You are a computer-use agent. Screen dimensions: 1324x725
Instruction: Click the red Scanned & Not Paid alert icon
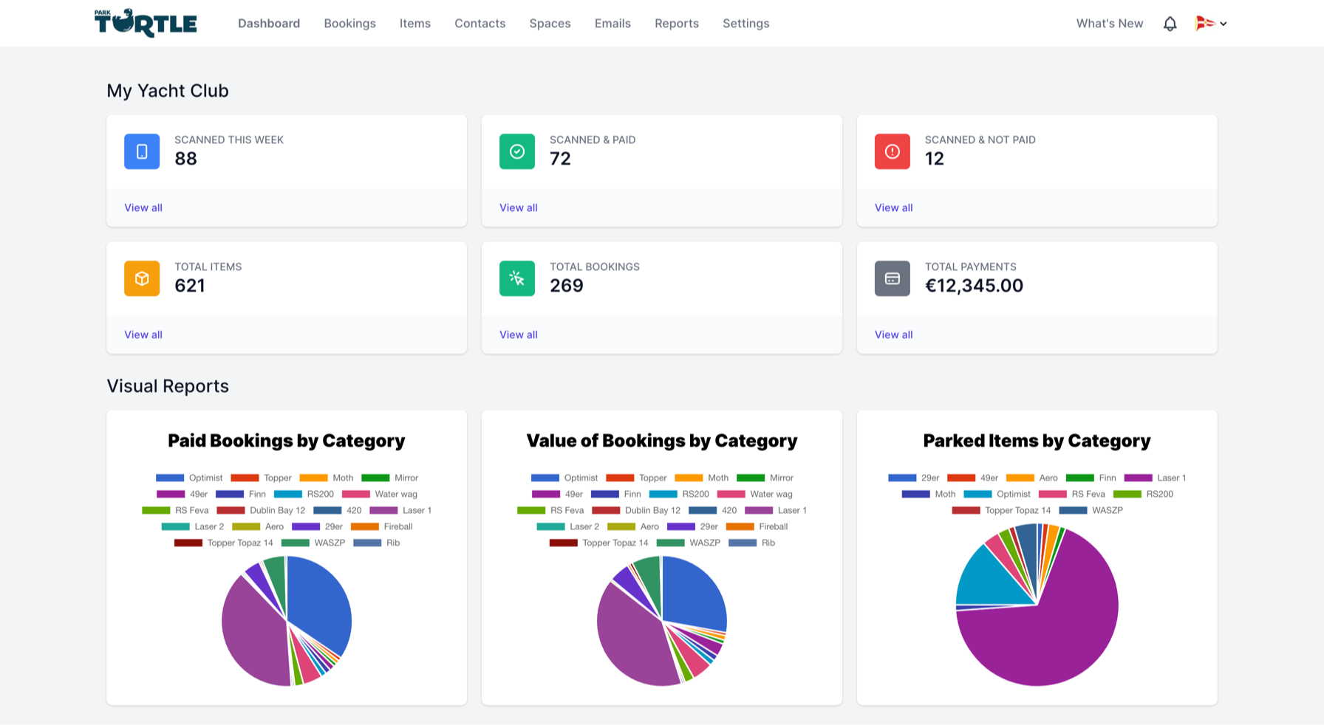tap(893, 151)
